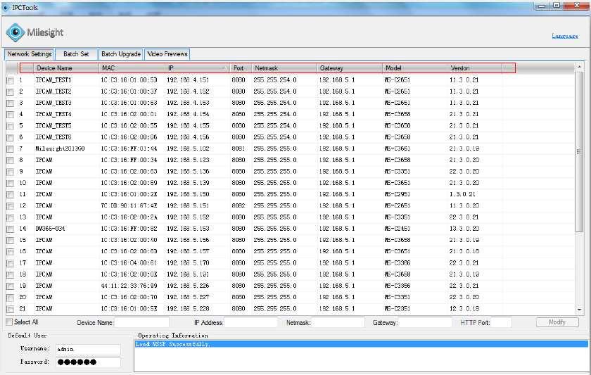Sort by the Version column header
Screen dimensions: 591x375
[x=476, y=68]
